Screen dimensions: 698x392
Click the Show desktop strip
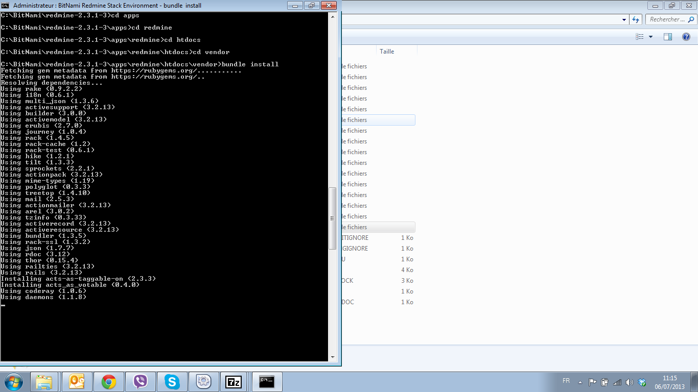coord(694,382)
